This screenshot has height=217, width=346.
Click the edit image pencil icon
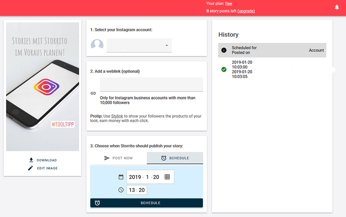pos(31,168)
